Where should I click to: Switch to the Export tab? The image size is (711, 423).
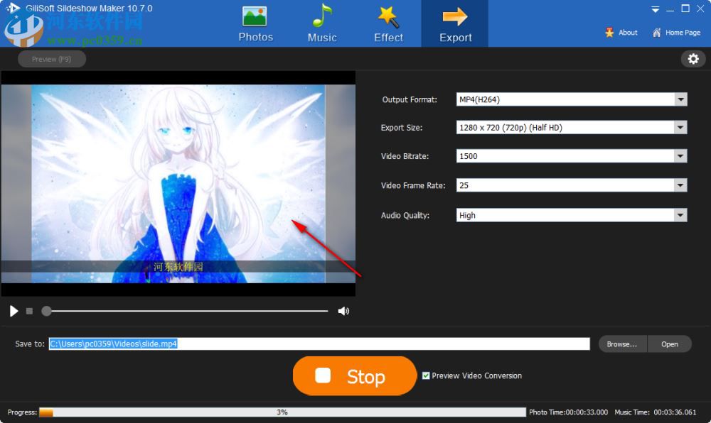[x=454, y=23]
